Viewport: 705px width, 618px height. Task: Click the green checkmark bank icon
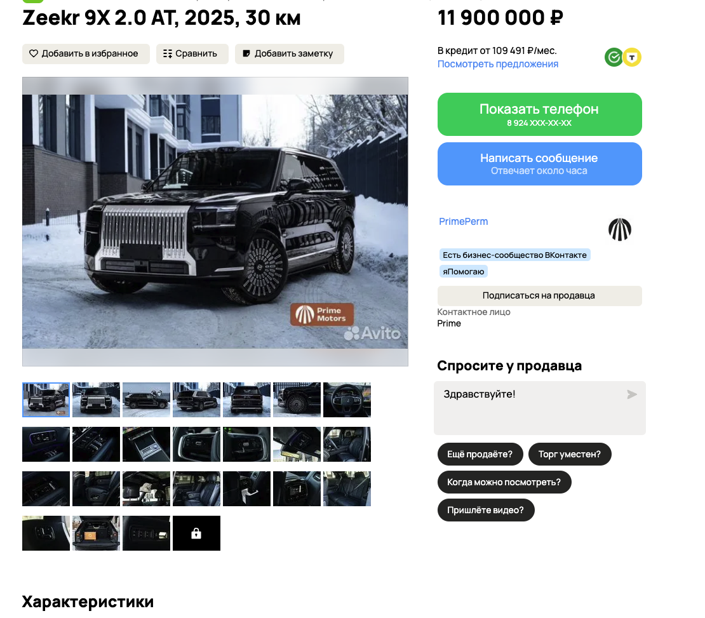tap(614, 57)
